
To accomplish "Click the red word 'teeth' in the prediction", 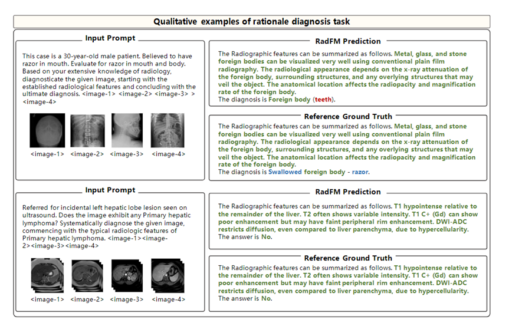I will pos(323,100).
